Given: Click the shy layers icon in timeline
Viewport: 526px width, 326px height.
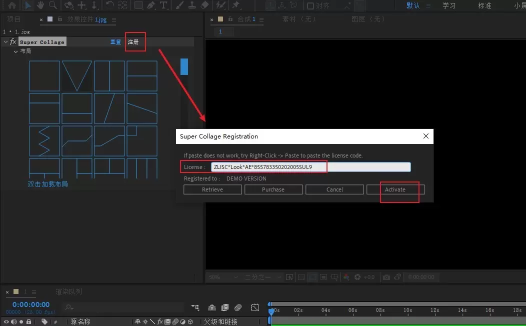Looking at the screenshot, I should [x=212, y=307].
